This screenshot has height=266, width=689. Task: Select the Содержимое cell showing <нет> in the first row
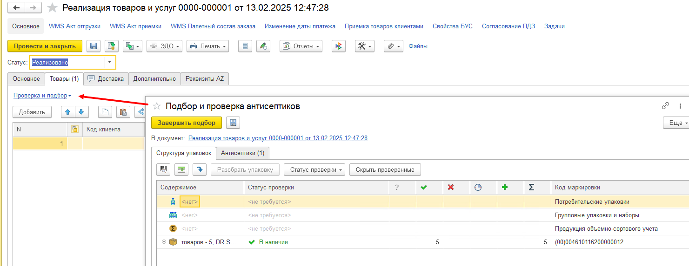(189, 202)
